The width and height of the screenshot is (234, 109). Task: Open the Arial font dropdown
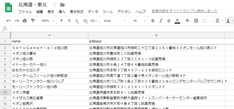tap(114, 21)
